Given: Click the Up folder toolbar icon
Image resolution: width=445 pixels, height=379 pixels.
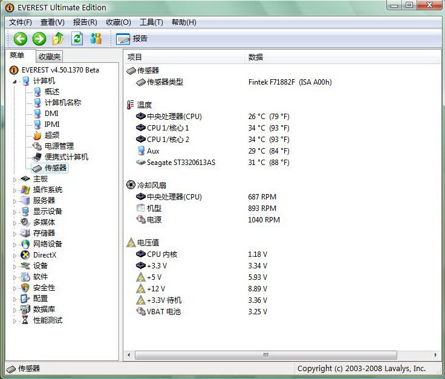Looking at the screenshot, I should pos(58,39).
